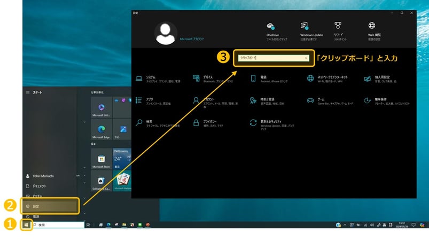Open the Microsoft 365 tile
Viewport: 429px width, 241px height.
pyautogui.click(x=101, y=107)
